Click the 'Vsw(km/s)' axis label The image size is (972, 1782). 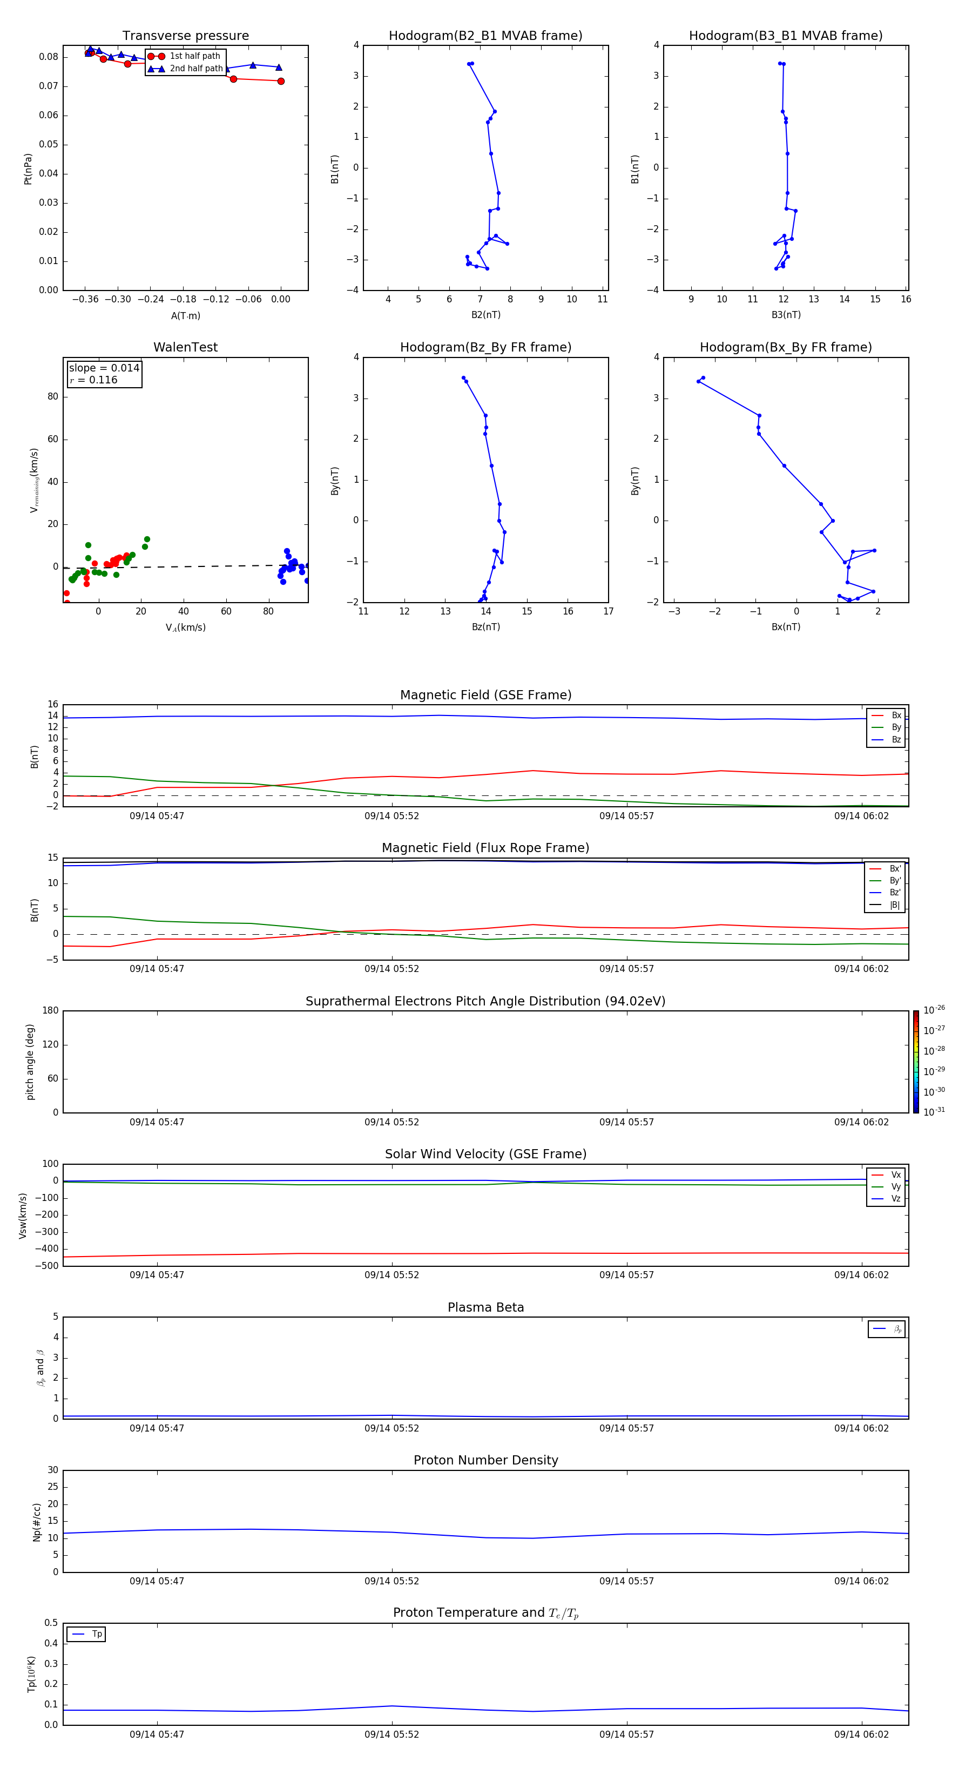[x=23, y=1215]
